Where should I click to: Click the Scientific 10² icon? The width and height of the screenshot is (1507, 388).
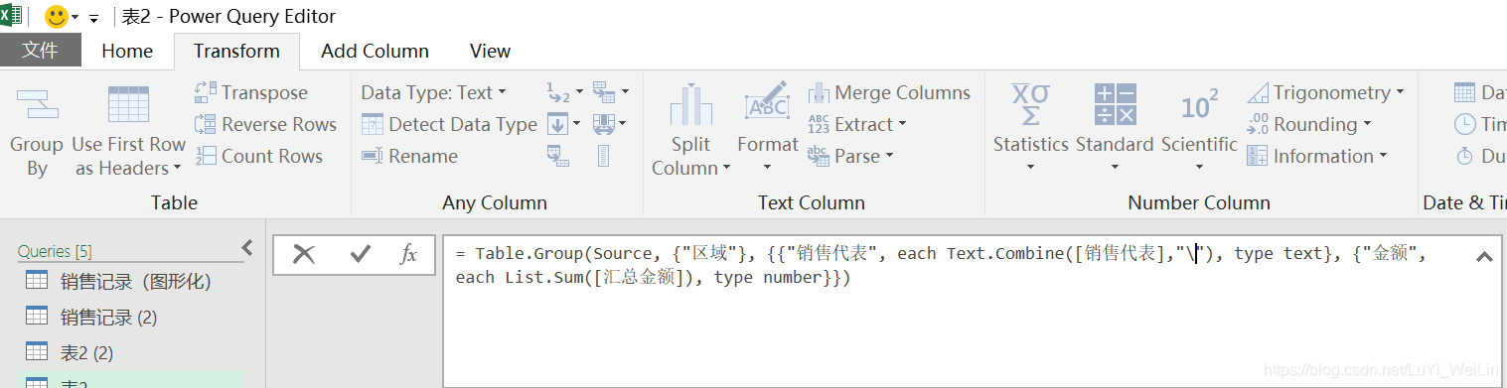click(1199, 105)
